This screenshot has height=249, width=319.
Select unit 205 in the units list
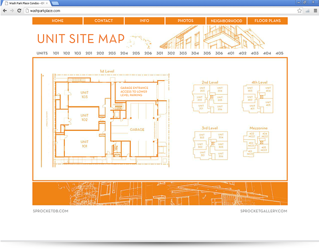click(136, 53)
